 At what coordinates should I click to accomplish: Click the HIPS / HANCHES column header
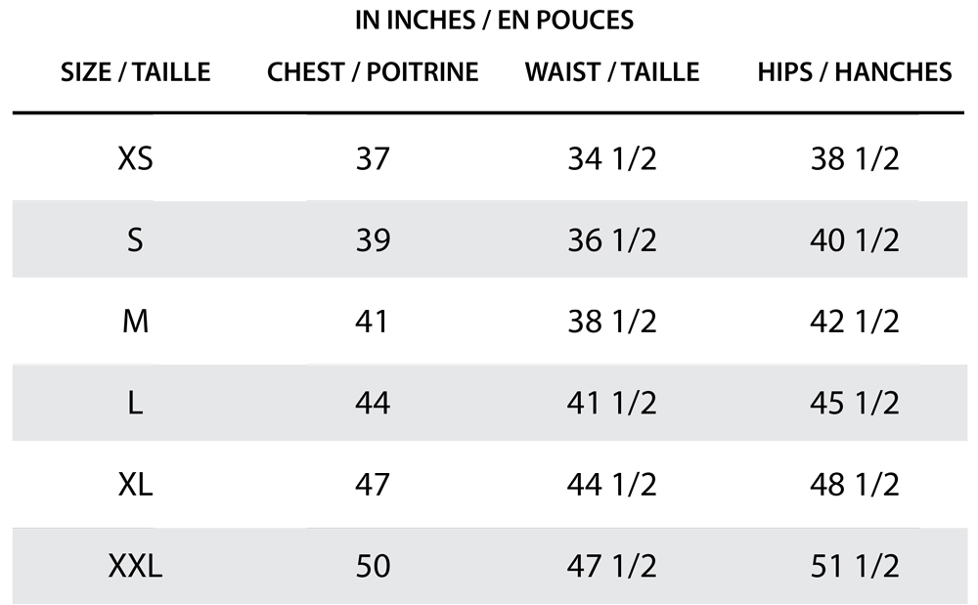854,71
